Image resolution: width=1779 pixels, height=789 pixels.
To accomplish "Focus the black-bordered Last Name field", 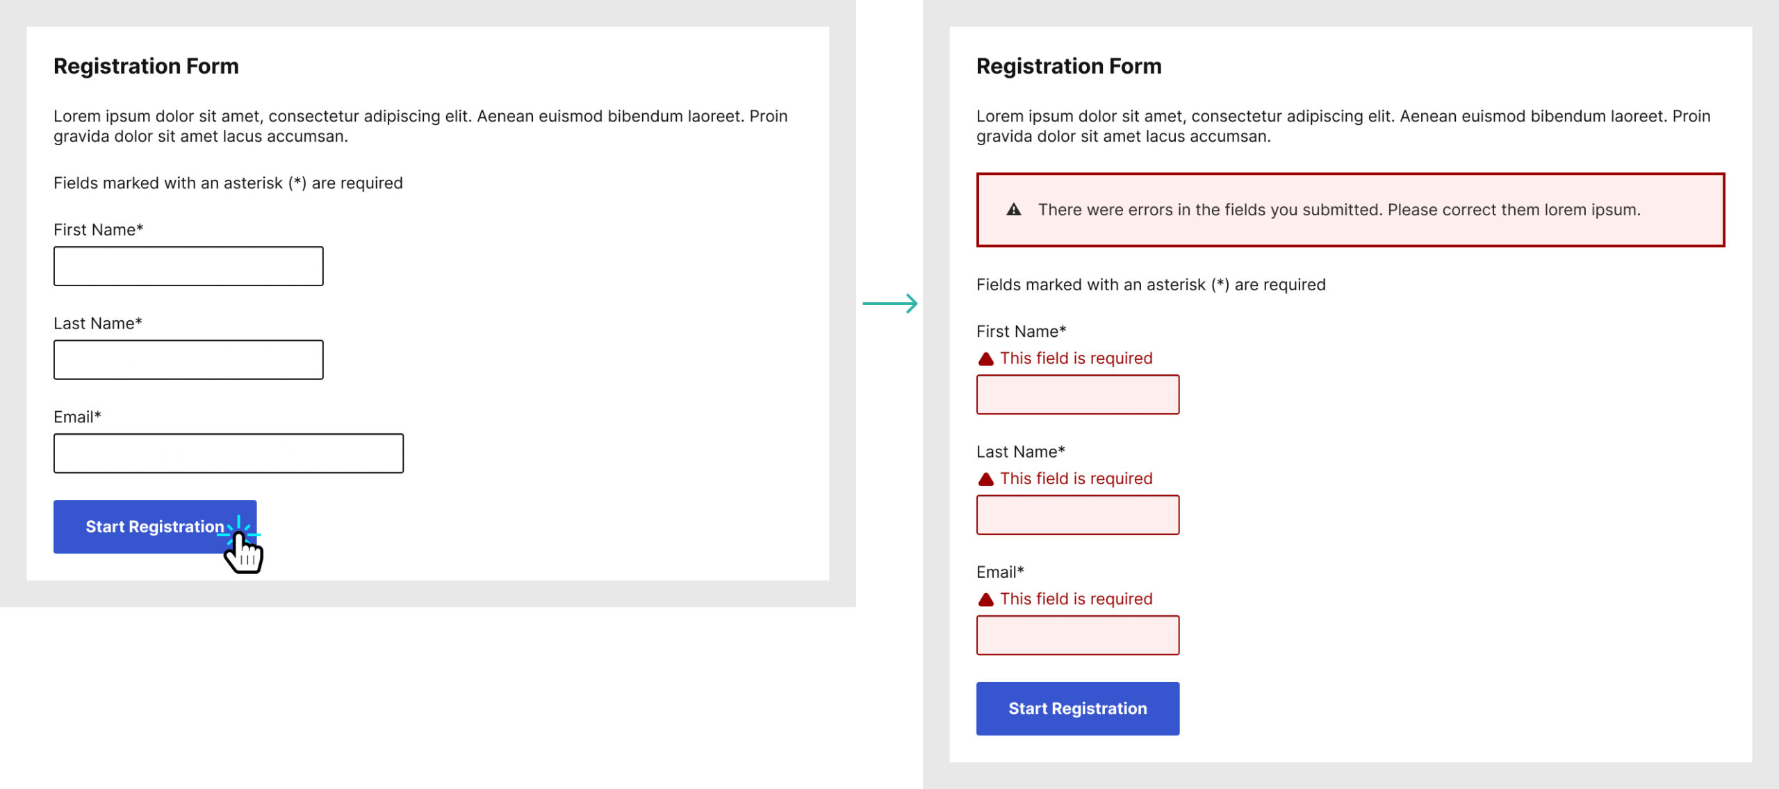I will pyautogui.click(x=188, y=360).
